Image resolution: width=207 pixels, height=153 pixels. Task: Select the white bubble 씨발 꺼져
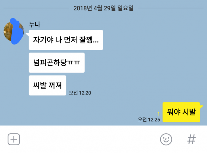47,86
